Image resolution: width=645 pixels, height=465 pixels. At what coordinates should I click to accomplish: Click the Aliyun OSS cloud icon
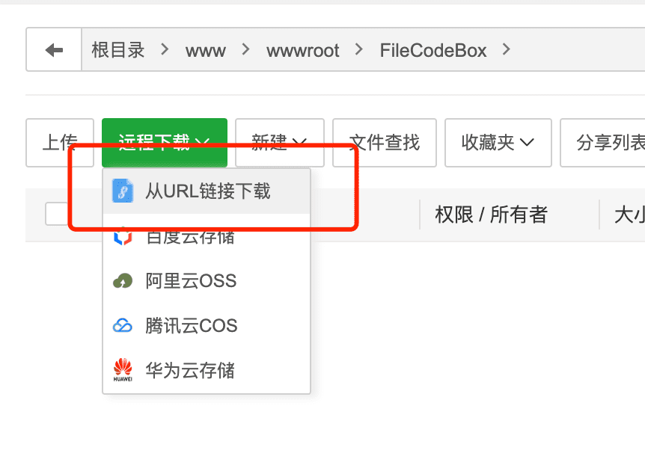[x=123, y=281]
